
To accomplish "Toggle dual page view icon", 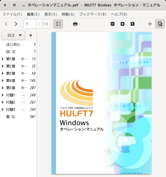I will (160, 24).
